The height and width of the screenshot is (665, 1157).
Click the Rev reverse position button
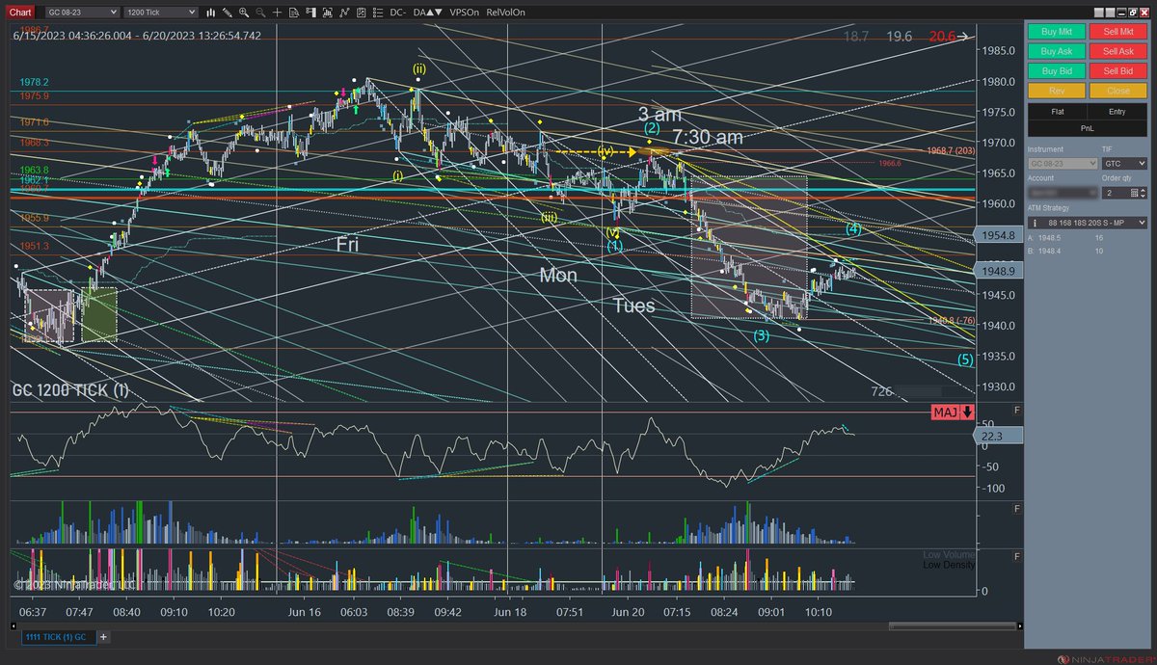pyautogui.click(x=1056, y=91)
